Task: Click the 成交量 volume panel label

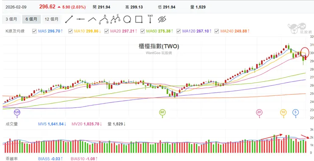Action: point(12,124)
